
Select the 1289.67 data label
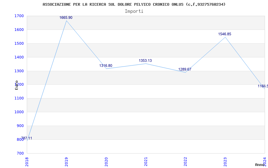185,70
